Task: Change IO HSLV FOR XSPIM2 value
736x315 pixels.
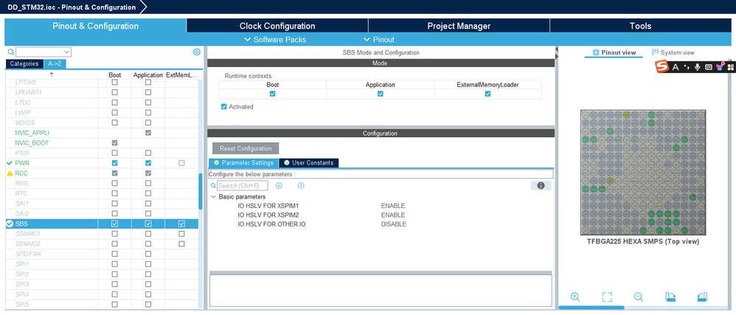Action: [x=393, y=215]
